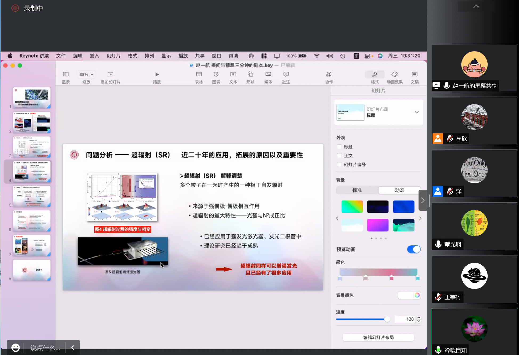This screenshot has height=355, width=519.
Task: Click the Edit Slide Layout button
Action: point(378,337)
